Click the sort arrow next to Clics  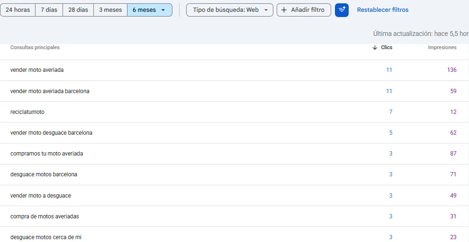point(375,48)
